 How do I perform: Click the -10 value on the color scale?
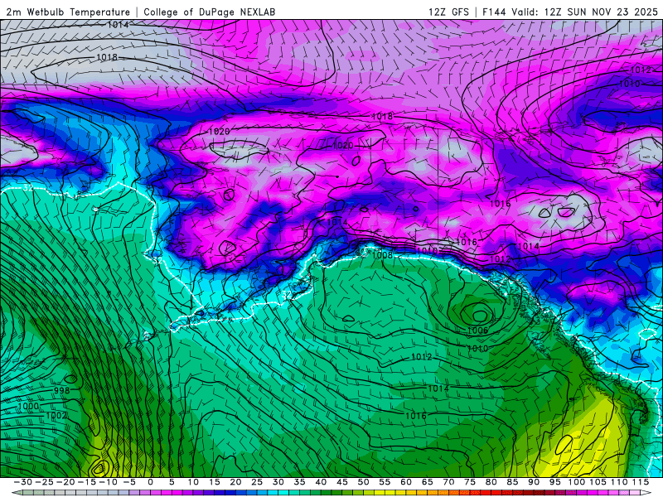[108, 482]
